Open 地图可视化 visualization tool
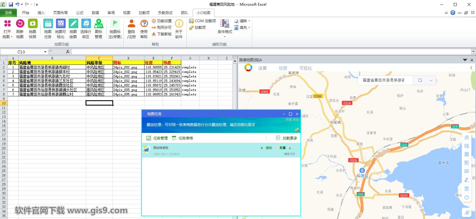 pyautogui.click(x=61, y=24)
